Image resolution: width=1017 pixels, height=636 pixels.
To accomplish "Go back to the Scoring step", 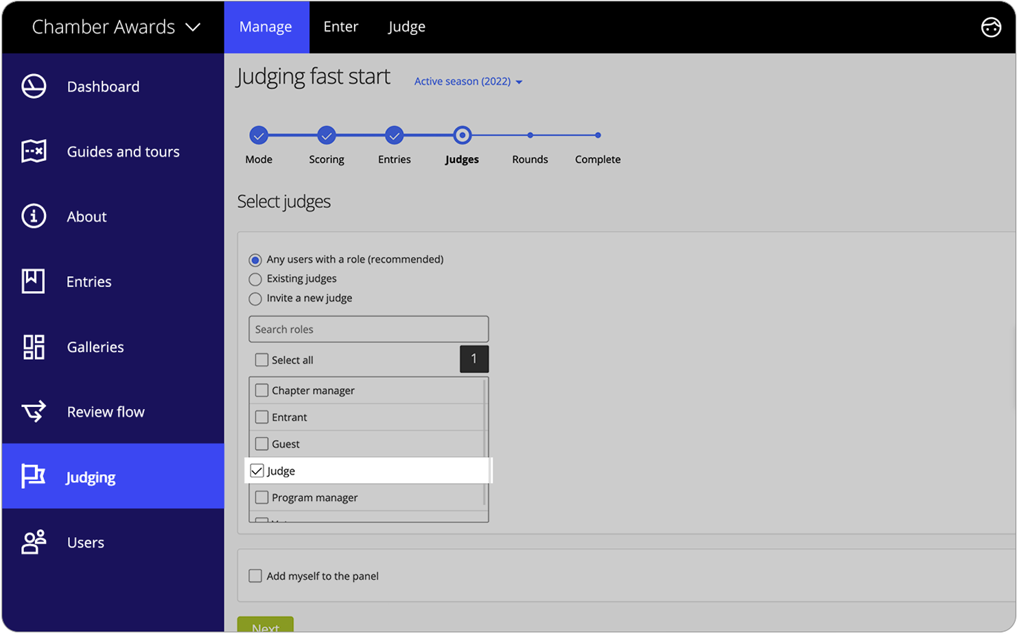I will pos(326,135).
